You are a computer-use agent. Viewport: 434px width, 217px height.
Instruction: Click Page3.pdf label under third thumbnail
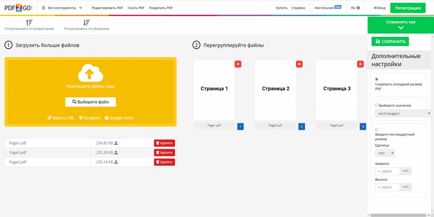[x=337, y=125]
